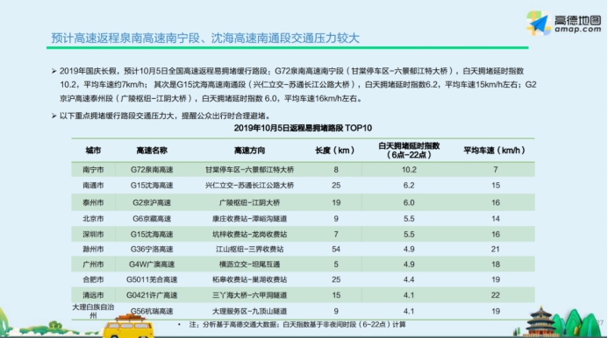
Task: Click the 江山枢纽-三界收费站 cell
Action: click(x=249, y=250)
